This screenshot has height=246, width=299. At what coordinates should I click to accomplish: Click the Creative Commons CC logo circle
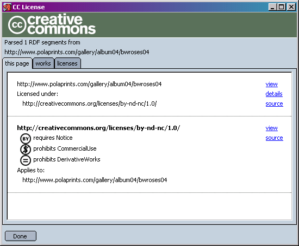[17, 25]
